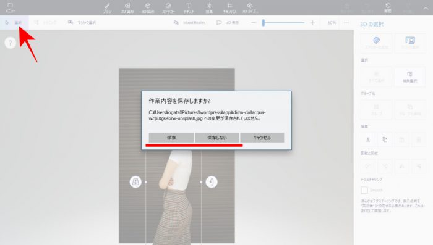This screenshot has height=245, width=433.
Task: Click the 作業内容を保存しますか? dialog title
Action: [x=179, y=101]
